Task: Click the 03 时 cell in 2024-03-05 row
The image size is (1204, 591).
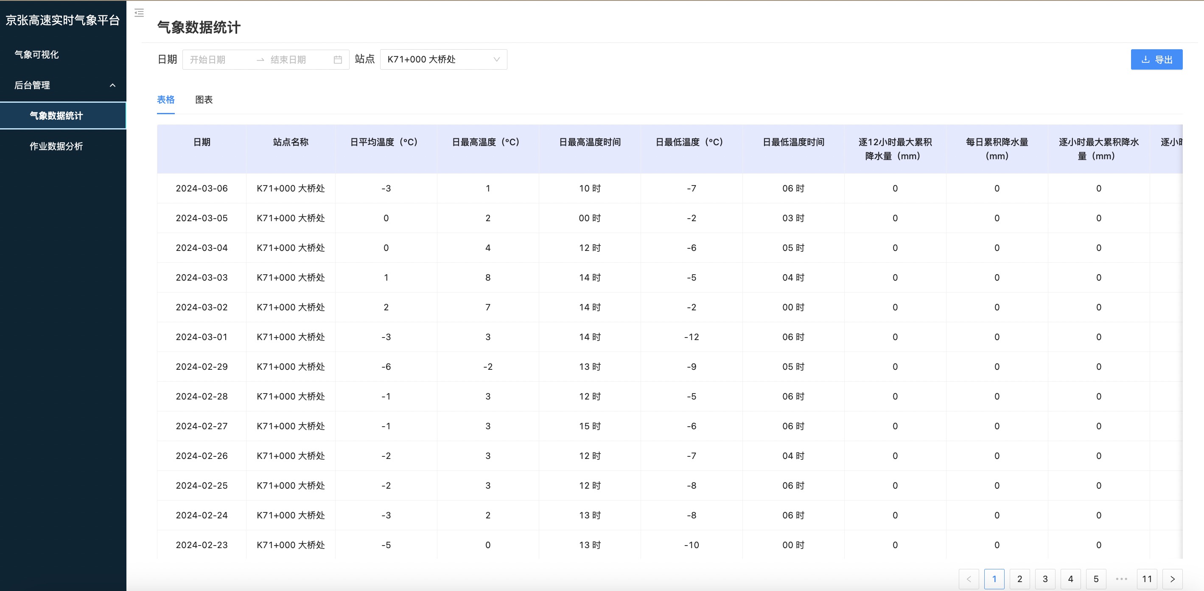Action: pyautogui.click(x=794, y=218)
